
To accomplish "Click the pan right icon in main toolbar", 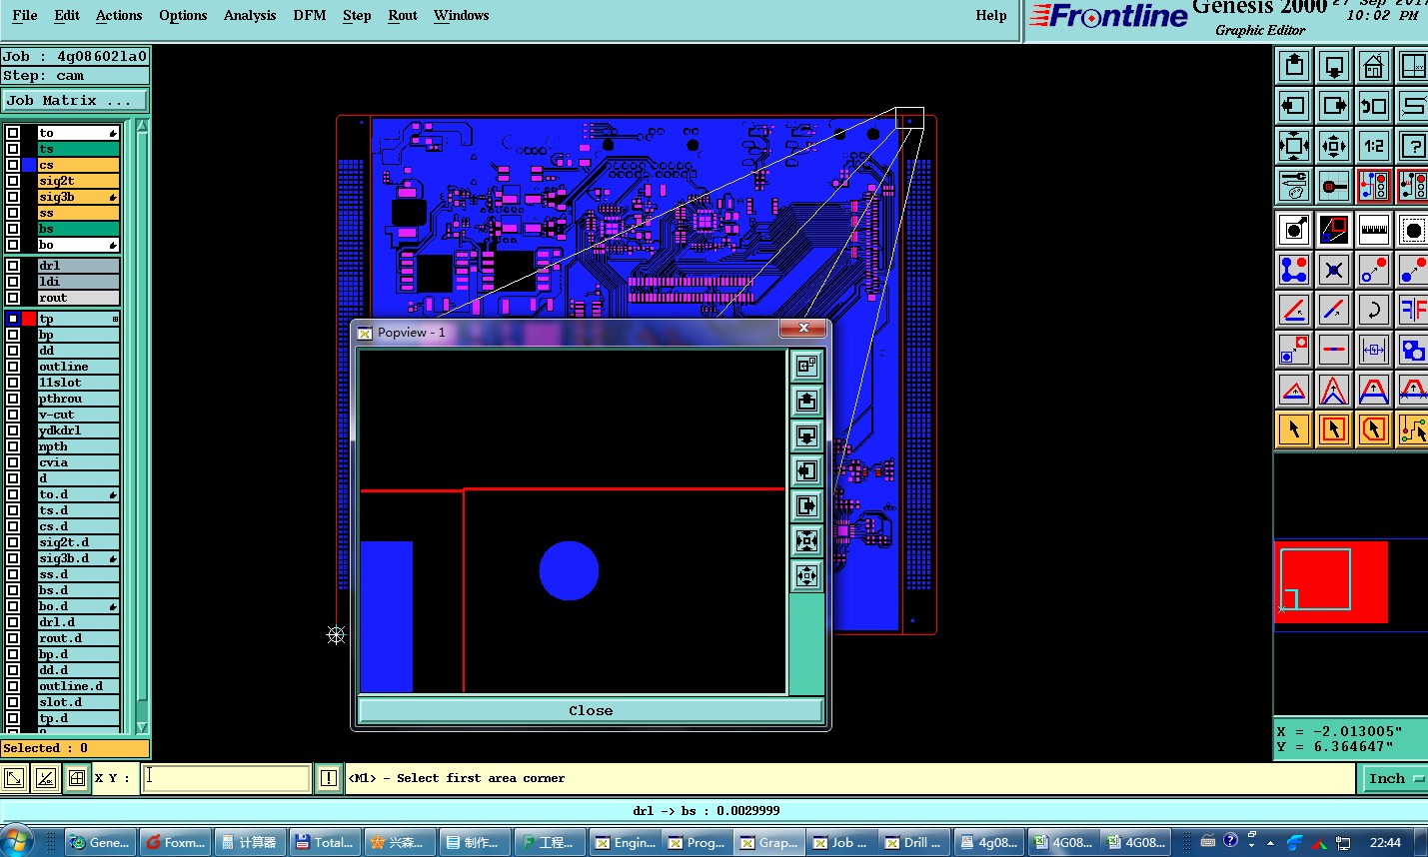I will pos(1334,106).
